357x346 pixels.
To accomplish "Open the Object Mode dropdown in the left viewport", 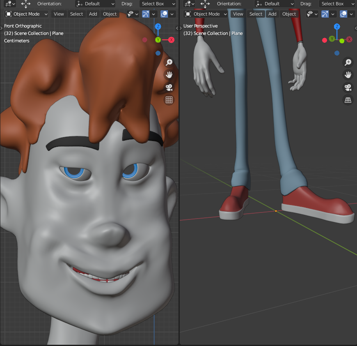I will coord(26,14).
